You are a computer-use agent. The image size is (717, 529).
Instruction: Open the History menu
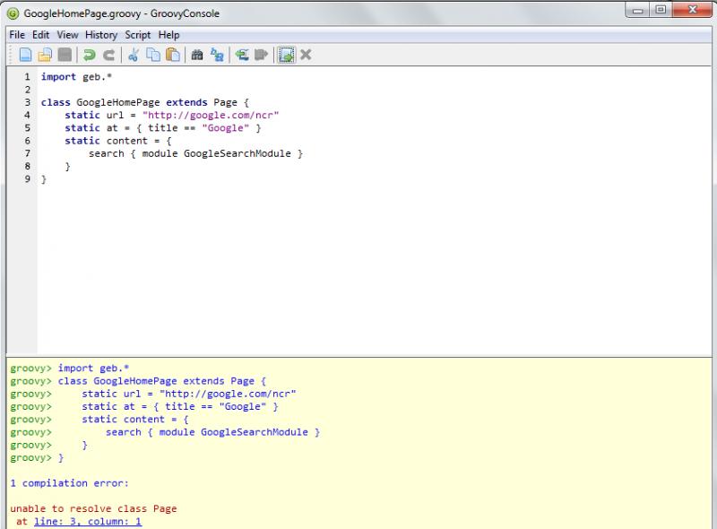[101, 35]
